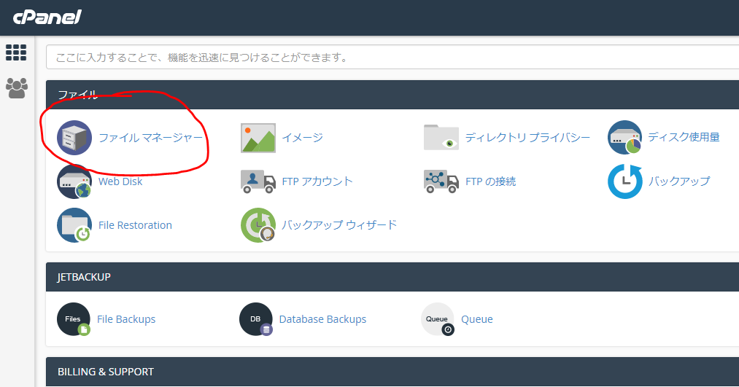
Task: Click the File Backups icon
Action: pos(74,319)
